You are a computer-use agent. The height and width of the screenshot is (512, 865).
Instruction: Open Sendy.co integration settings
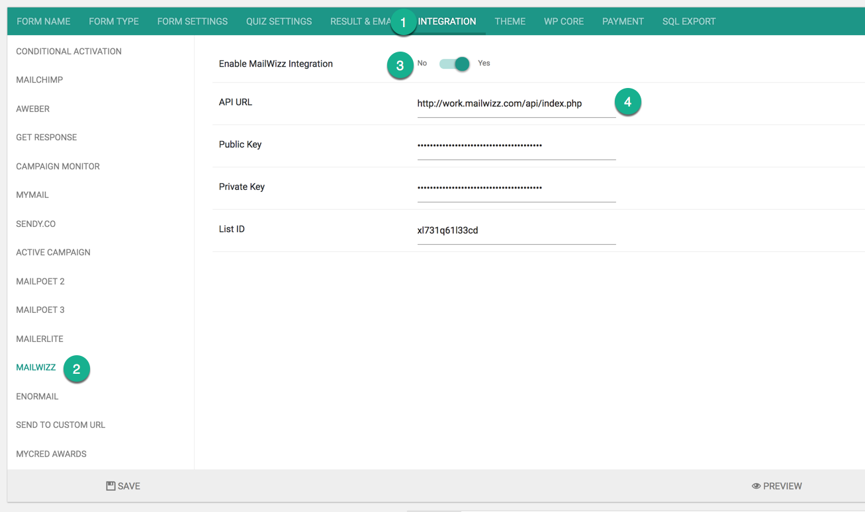coord(36,224)
